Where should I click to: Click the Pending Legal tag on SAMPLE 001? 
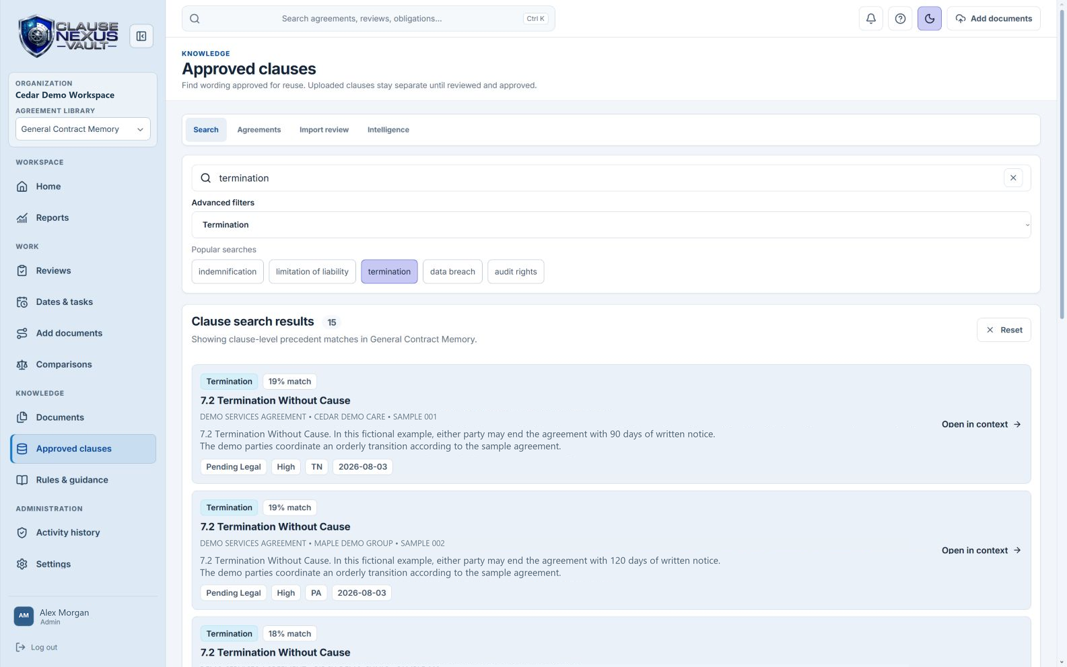tap(234, 467)
